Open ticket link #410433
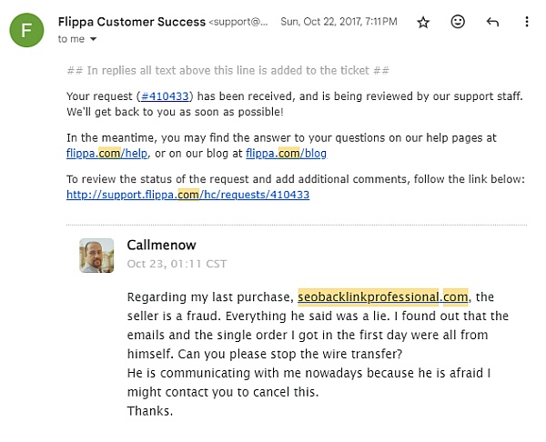Viewport: 546px width, 442px height. [x=165, y=96]
